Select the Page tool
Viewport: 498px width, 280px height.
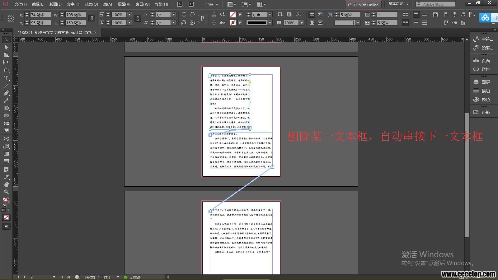coord(6,55)
